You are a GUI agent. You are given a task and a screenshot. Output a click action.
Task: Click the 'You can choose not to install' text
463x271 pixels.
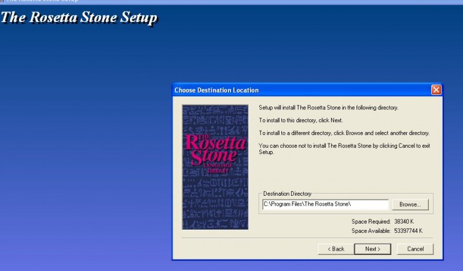point(344,145)
